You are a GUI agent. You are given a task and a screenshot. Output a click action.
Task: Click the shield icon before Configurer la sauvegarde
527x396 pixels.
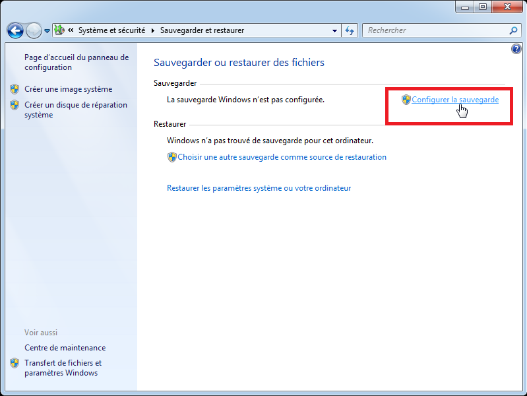[406, 100]
